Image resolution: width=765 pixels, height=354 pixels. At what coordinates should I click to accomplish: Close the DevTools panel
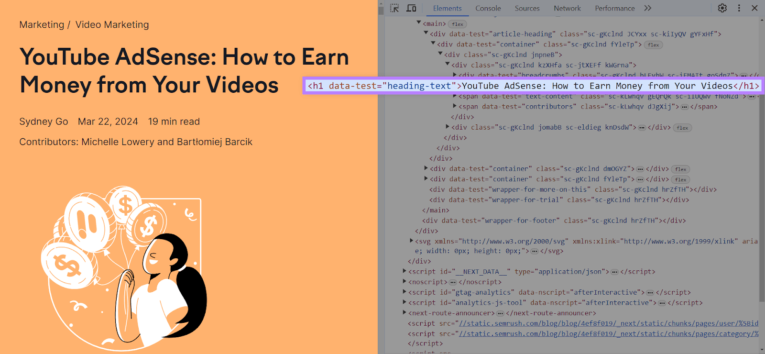pyautogui.click(x=754, y=8)
